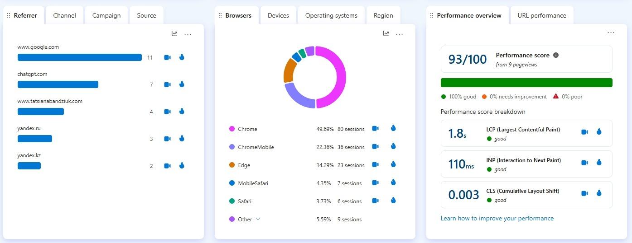This screenshot has width=632, height=243.
Task: Open heatmaps for yandex.kz referrer
Action: coord(182,165)
